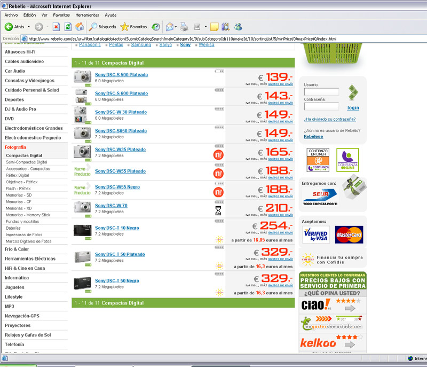This screenshot has width=427, height=367.
Task: Click the Back (Atrás) arrow icon
Action: point(9,27)
